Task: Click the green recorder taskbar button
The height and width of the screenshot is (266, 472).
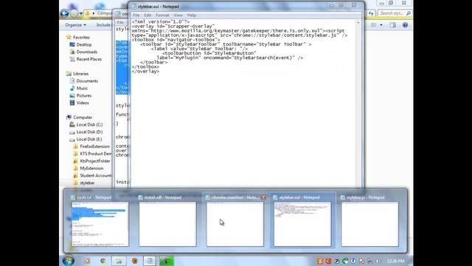Action: click(167, 261)
